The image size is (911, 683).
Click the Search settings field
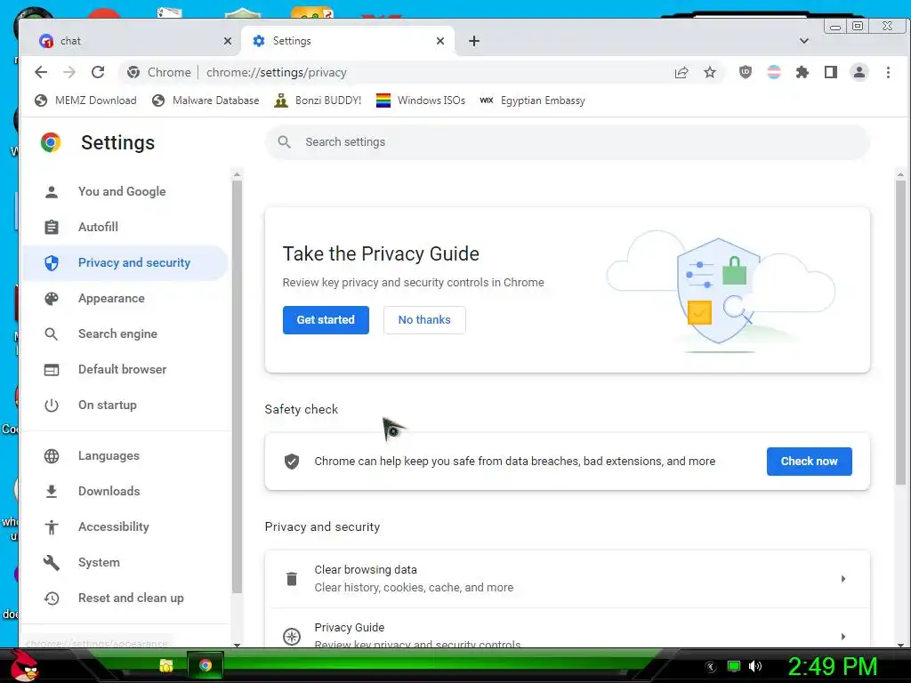[568, 141]
